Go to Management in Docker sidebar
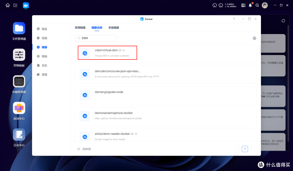The image size is (293, 171). (42, 75)
